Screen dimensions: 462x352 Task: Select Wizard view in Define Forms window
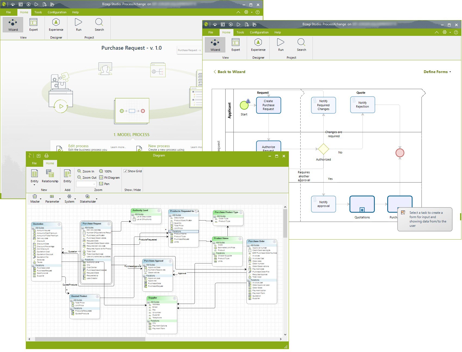(215, 45)
